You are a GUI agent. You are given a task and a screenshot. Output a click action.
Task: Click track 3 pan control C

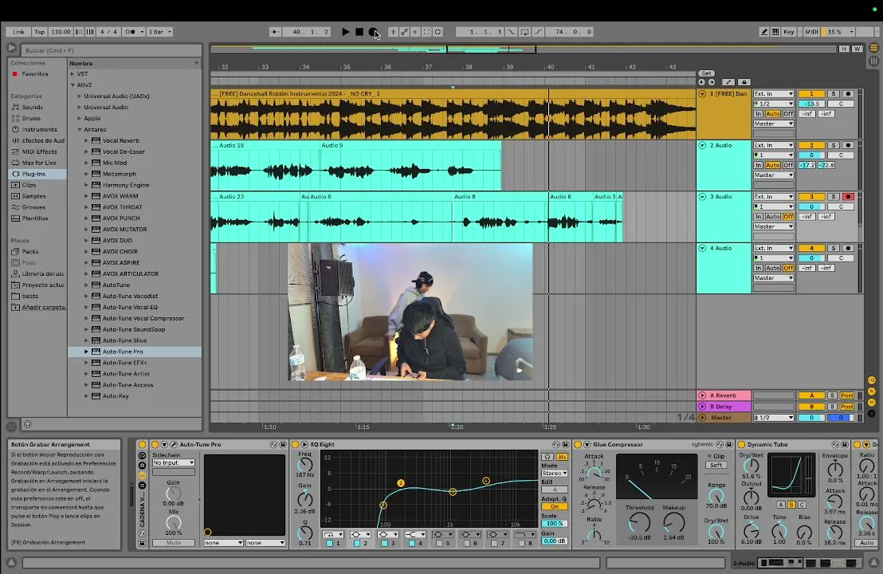pyautogui.click(x=842, y=206)
